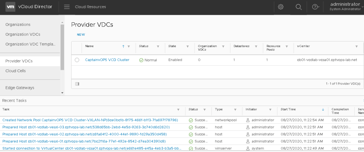The height and width of the screenshot is (152, 364).
Task: Click the hamburger menu icon
Action: [x=67, y=7]
